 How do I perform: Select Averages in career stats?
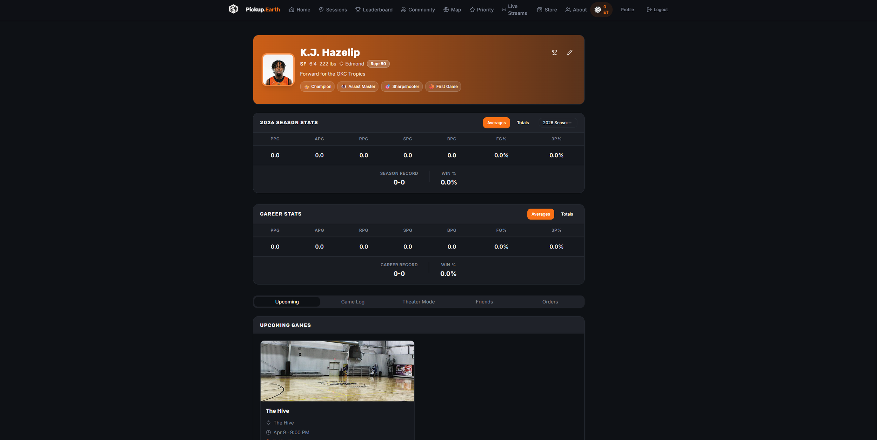click(x=540, y=214)
